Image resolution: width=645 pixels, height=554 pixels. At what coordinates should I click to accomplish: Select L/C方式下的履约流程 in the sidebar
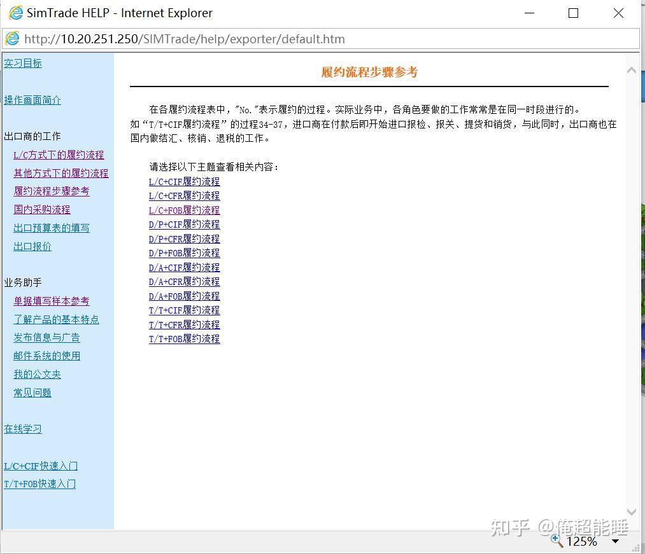click(x=58, y=155)
